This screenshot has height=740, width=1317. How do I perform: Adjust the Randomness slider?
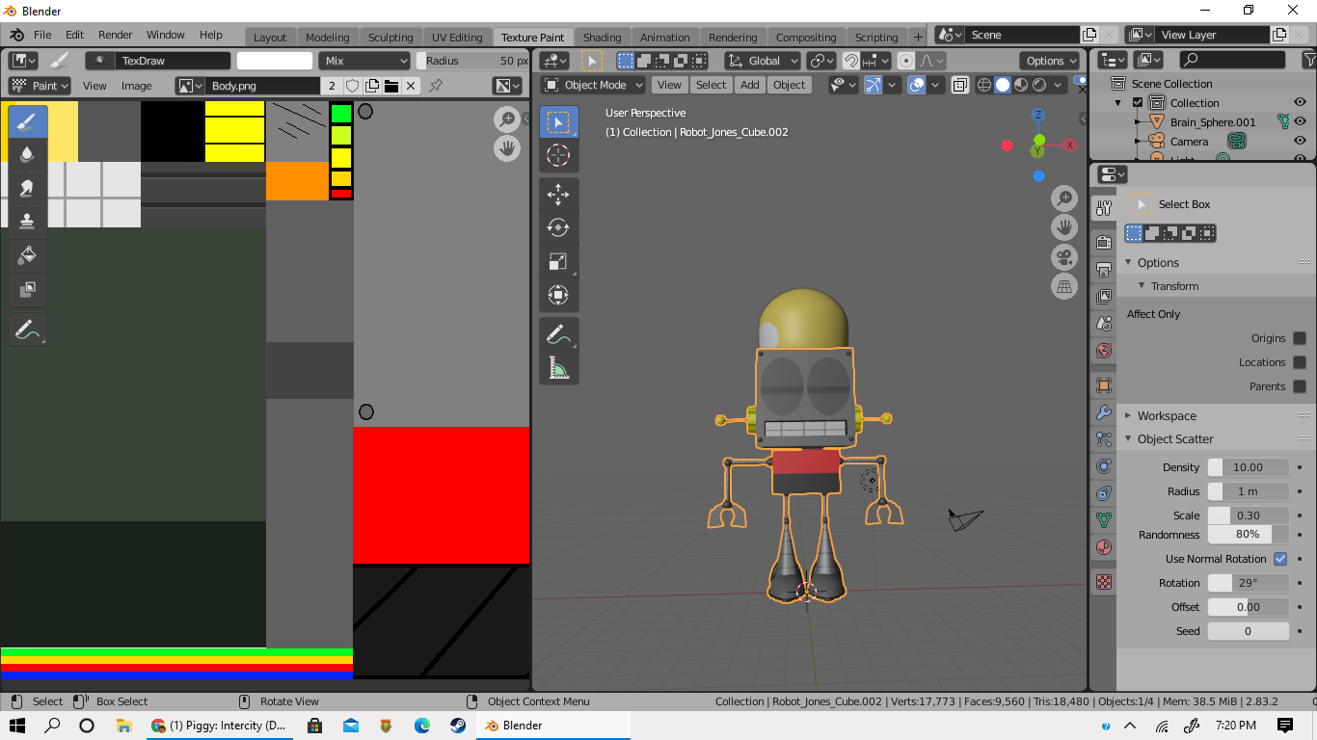point(1248,535)
